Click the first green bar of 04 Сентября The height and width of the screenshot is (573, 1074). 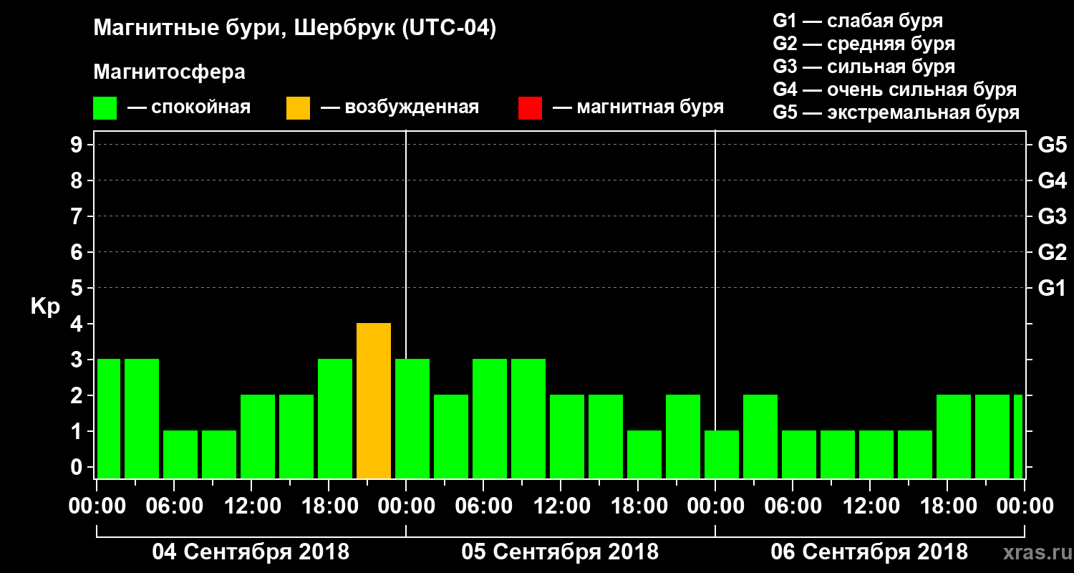point(109,418)
